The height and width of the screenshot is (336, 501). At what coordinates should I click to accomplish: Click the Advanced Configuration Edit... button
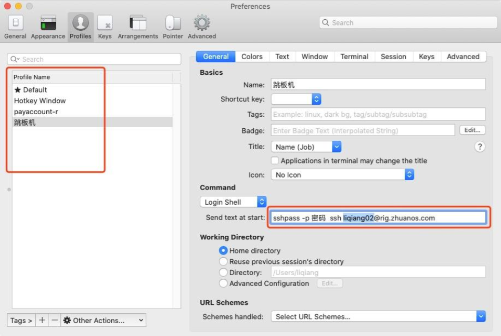[330, 284]
